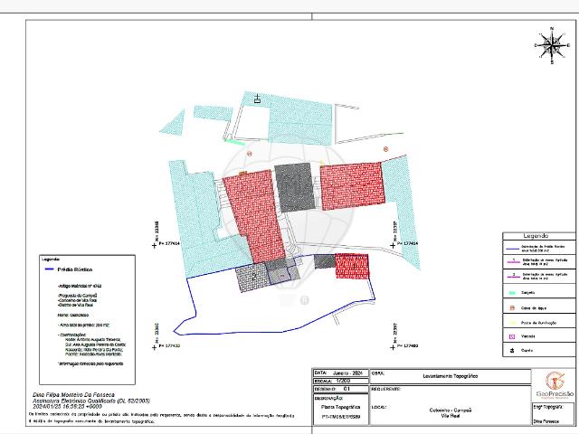Click the coordinate cross labeled P= 177414 on the left

coord(155,245)
